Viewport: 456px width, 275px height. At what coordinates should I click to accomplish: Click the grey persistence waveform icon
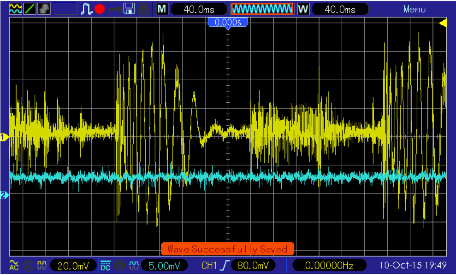(44, 9)
